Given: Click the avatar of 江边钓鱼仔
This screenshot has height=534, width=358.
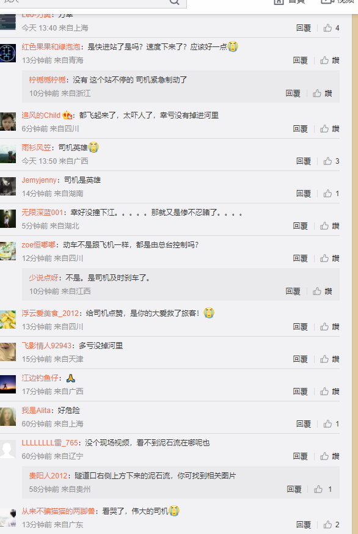Looking at the screenshot, I should pyautogui.click(x=8, y=384).
